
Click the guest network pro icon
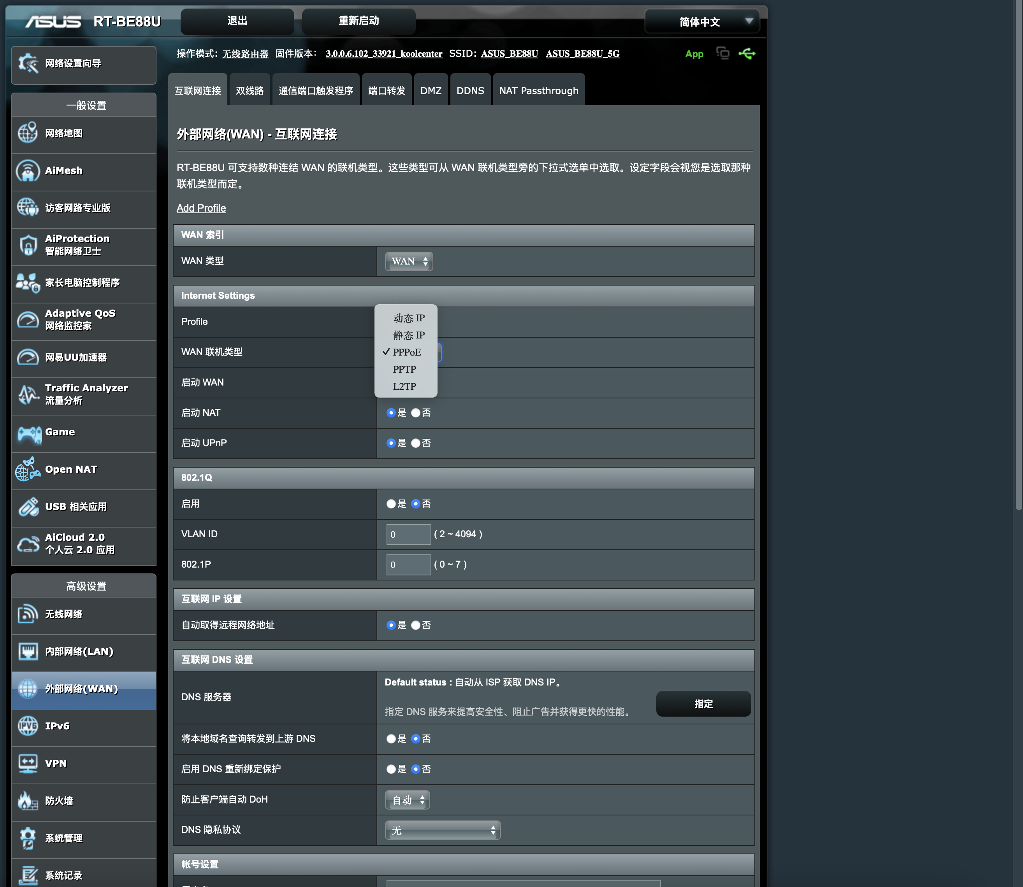[28, 207]
